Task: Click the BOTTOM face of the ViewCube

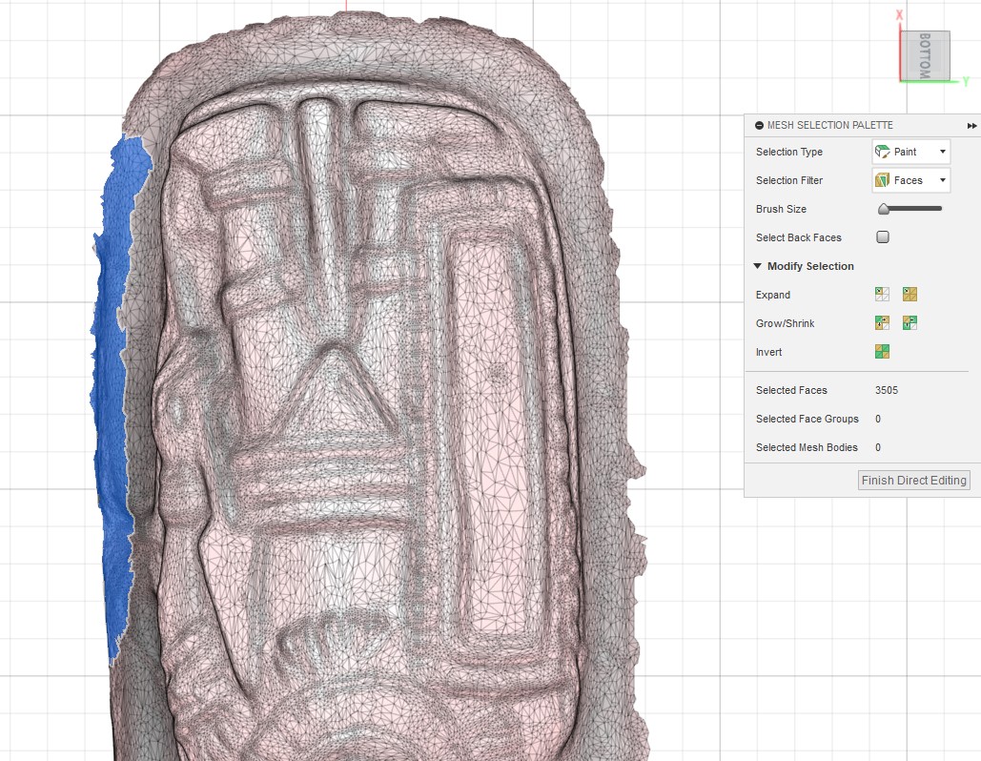Action: (926, 55)
